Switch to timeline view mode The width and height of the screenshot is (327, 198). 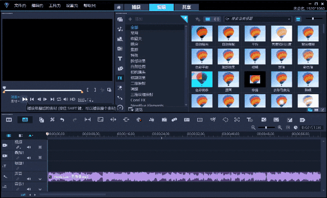pos(25,120)
